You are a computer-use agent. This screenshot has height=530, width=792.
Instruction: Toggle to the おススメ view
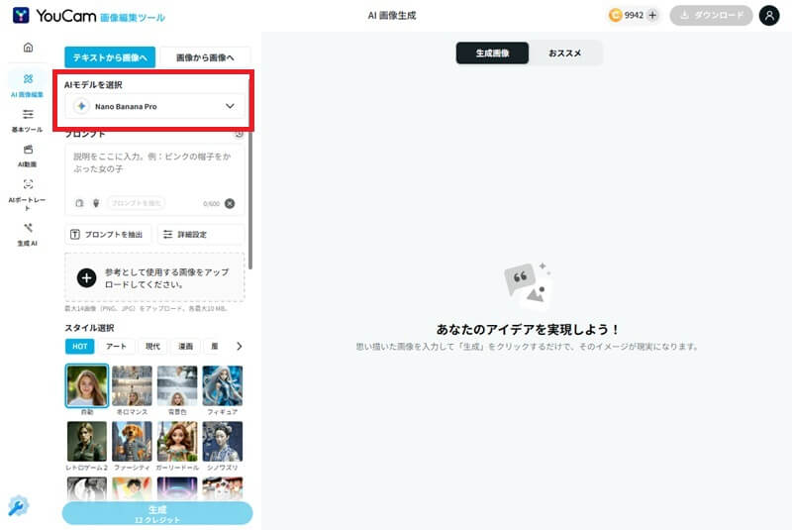(x=565, y=53)
